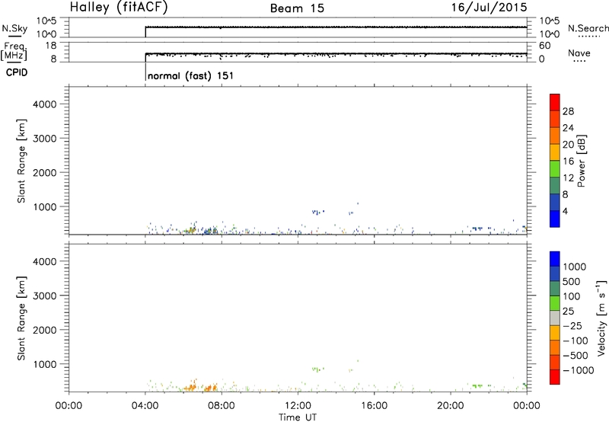Click the '16:00' time axis label
The image size is (609, 422).
(x=374, y=406)
